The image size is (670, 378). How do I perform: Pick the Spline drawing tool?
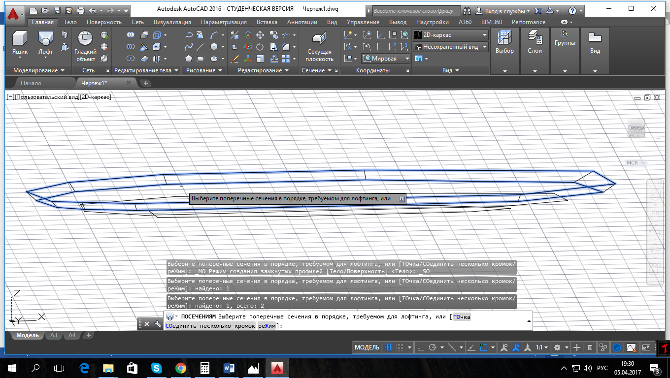(x=188, y=47)
